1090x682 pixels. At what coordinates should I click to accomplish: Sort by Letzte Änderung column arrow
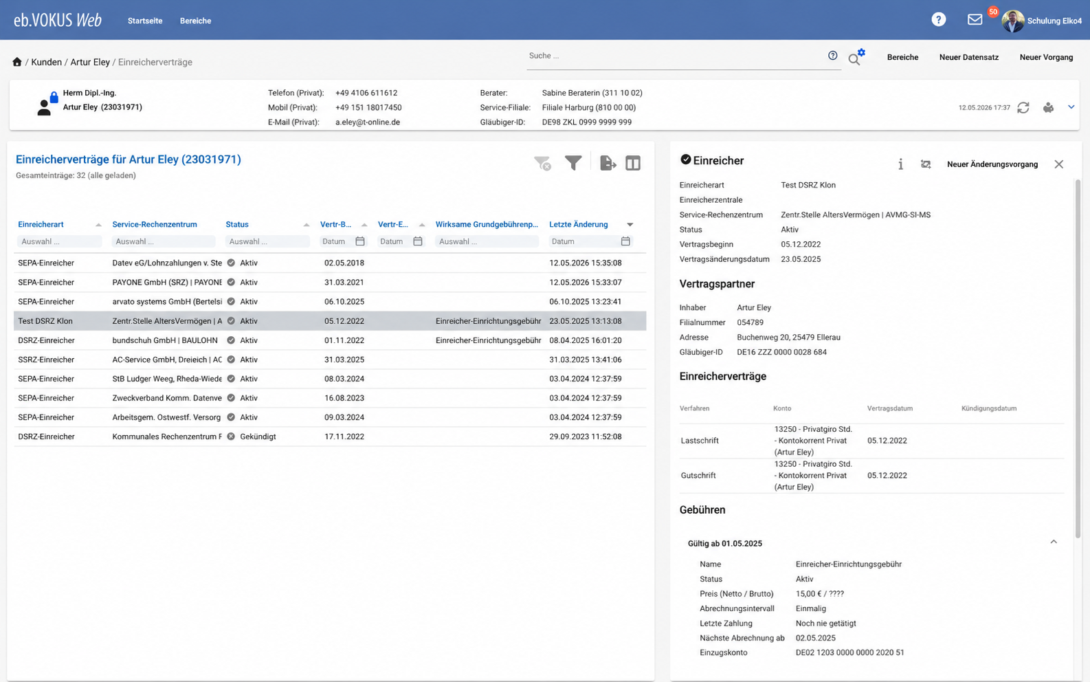pyautogui.click(x=630, y=225)
